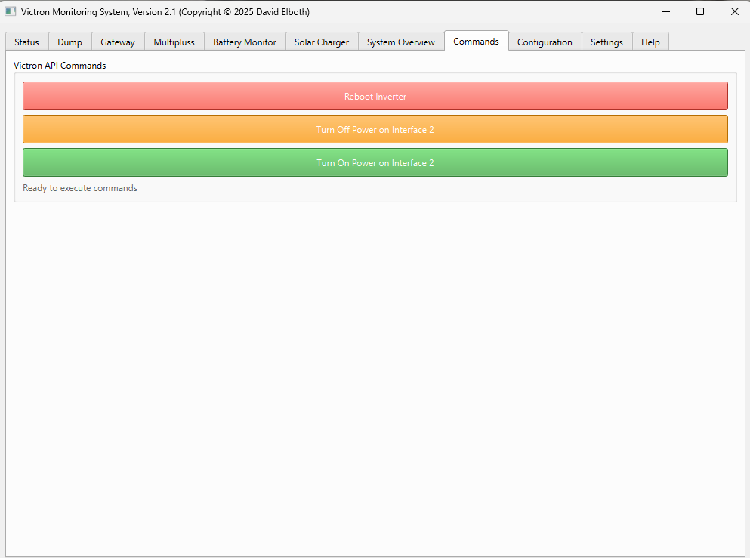Click Turn Off Power on Interface 2
This screenshot has height=558, width=750.
pyautogui.click(x=375, y=129)
